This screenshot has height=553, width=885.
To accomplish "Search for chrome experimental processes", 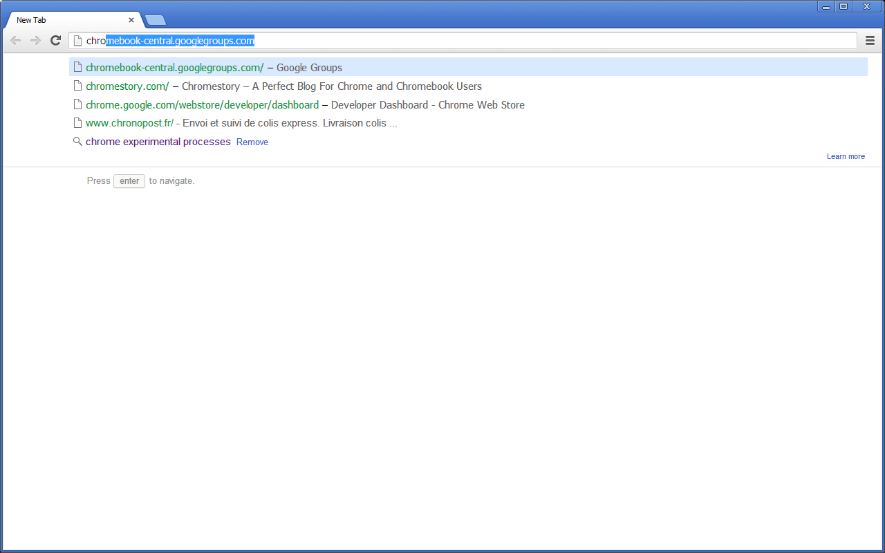I will pos(158,142).
